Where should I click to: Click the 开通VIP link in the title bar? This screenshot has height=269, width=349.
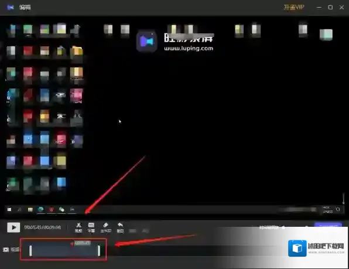pyautogui.click(x=294, y=7)
